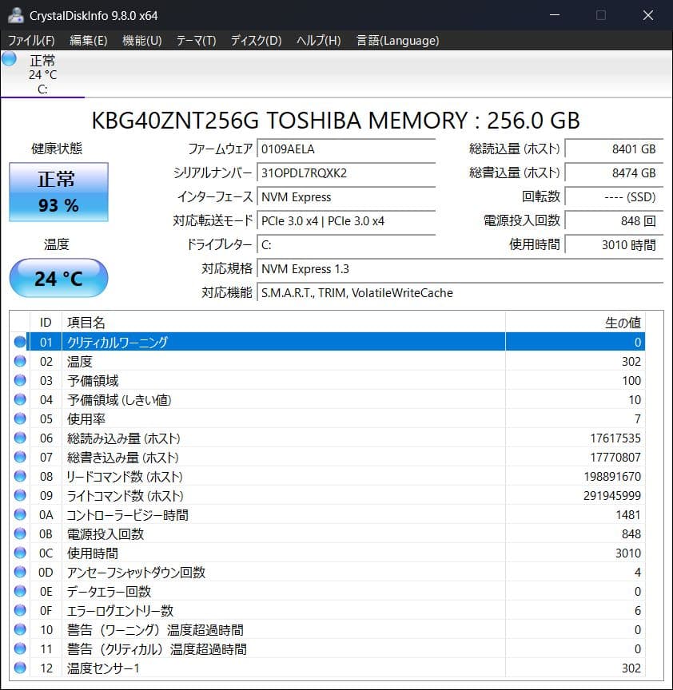The height and width of the screenshot is (690, 673).
Task: Open the 機能 menu
Action: 141,40
